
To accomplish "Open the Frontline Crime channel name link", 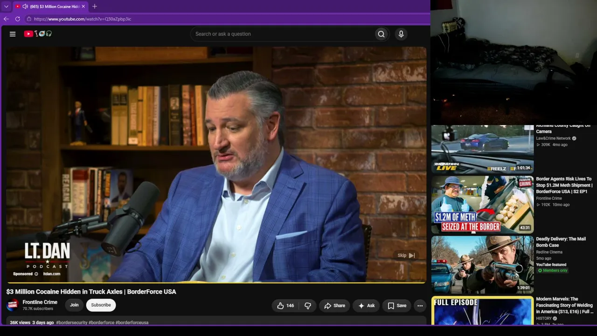I will click(x=40, y=302).
